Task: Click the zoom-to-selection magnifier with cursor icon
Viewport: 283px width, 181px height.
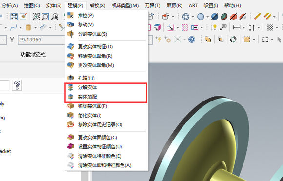Action: click(x=55, y=17)
